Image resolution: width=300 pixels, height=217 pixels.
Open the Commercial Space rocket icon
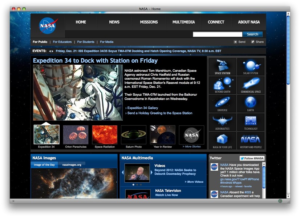(251, 85)
